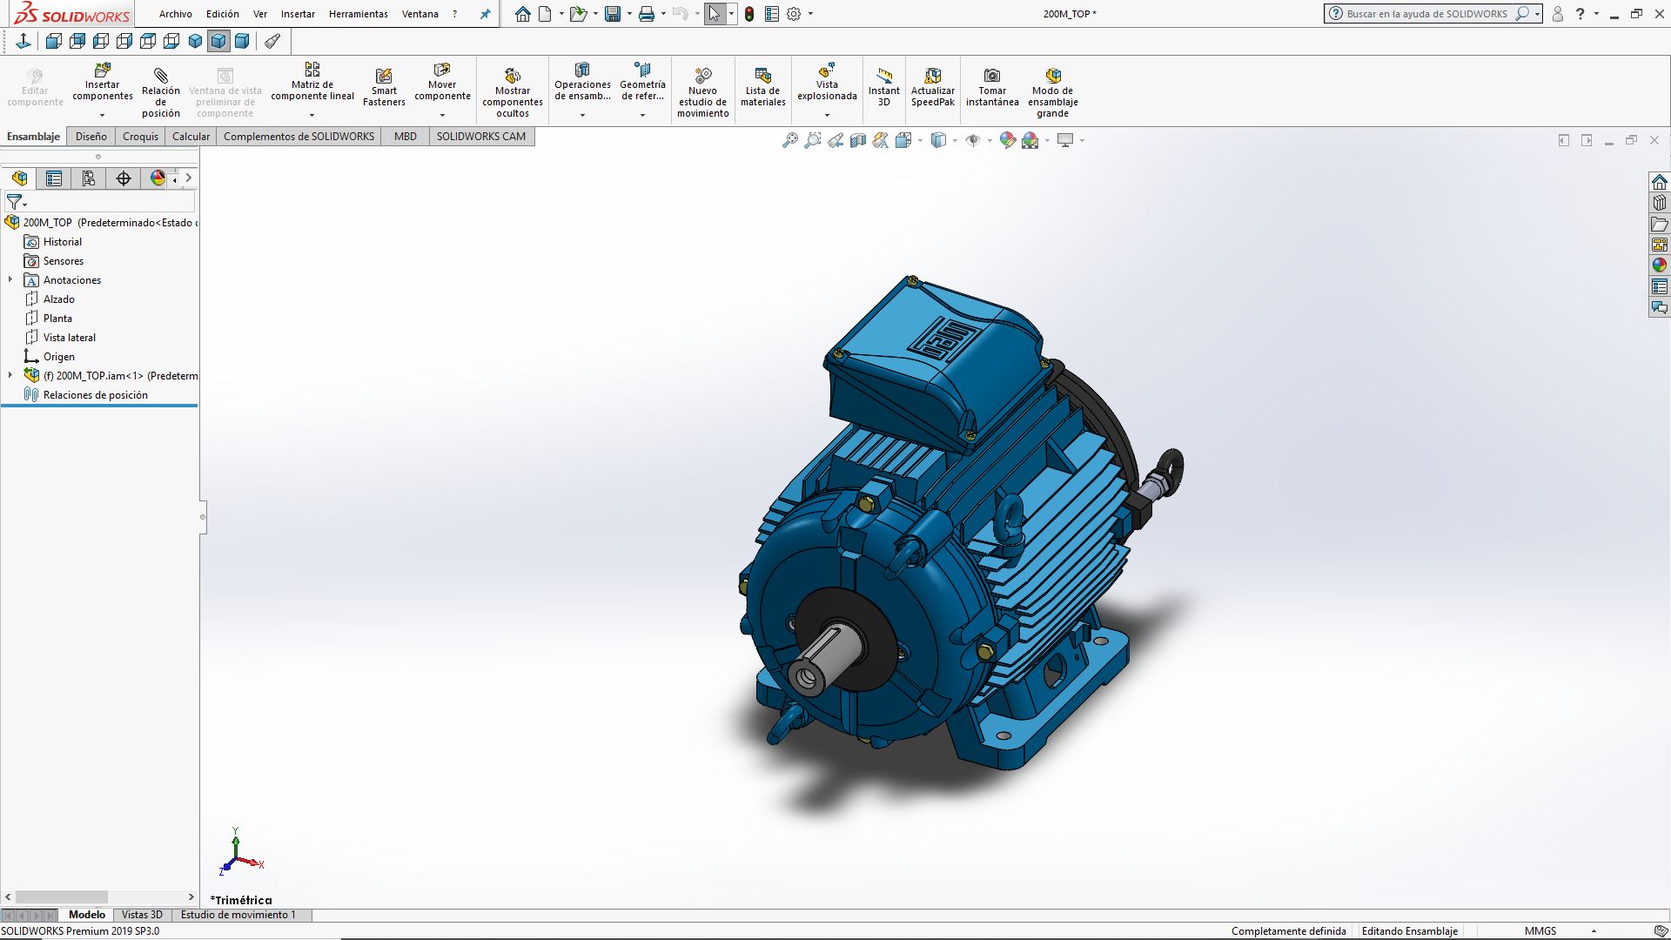Screen dimensions: 1671x940
Task: Click the SOLIDWORKS help search field
Action: tap(1427, 14)
